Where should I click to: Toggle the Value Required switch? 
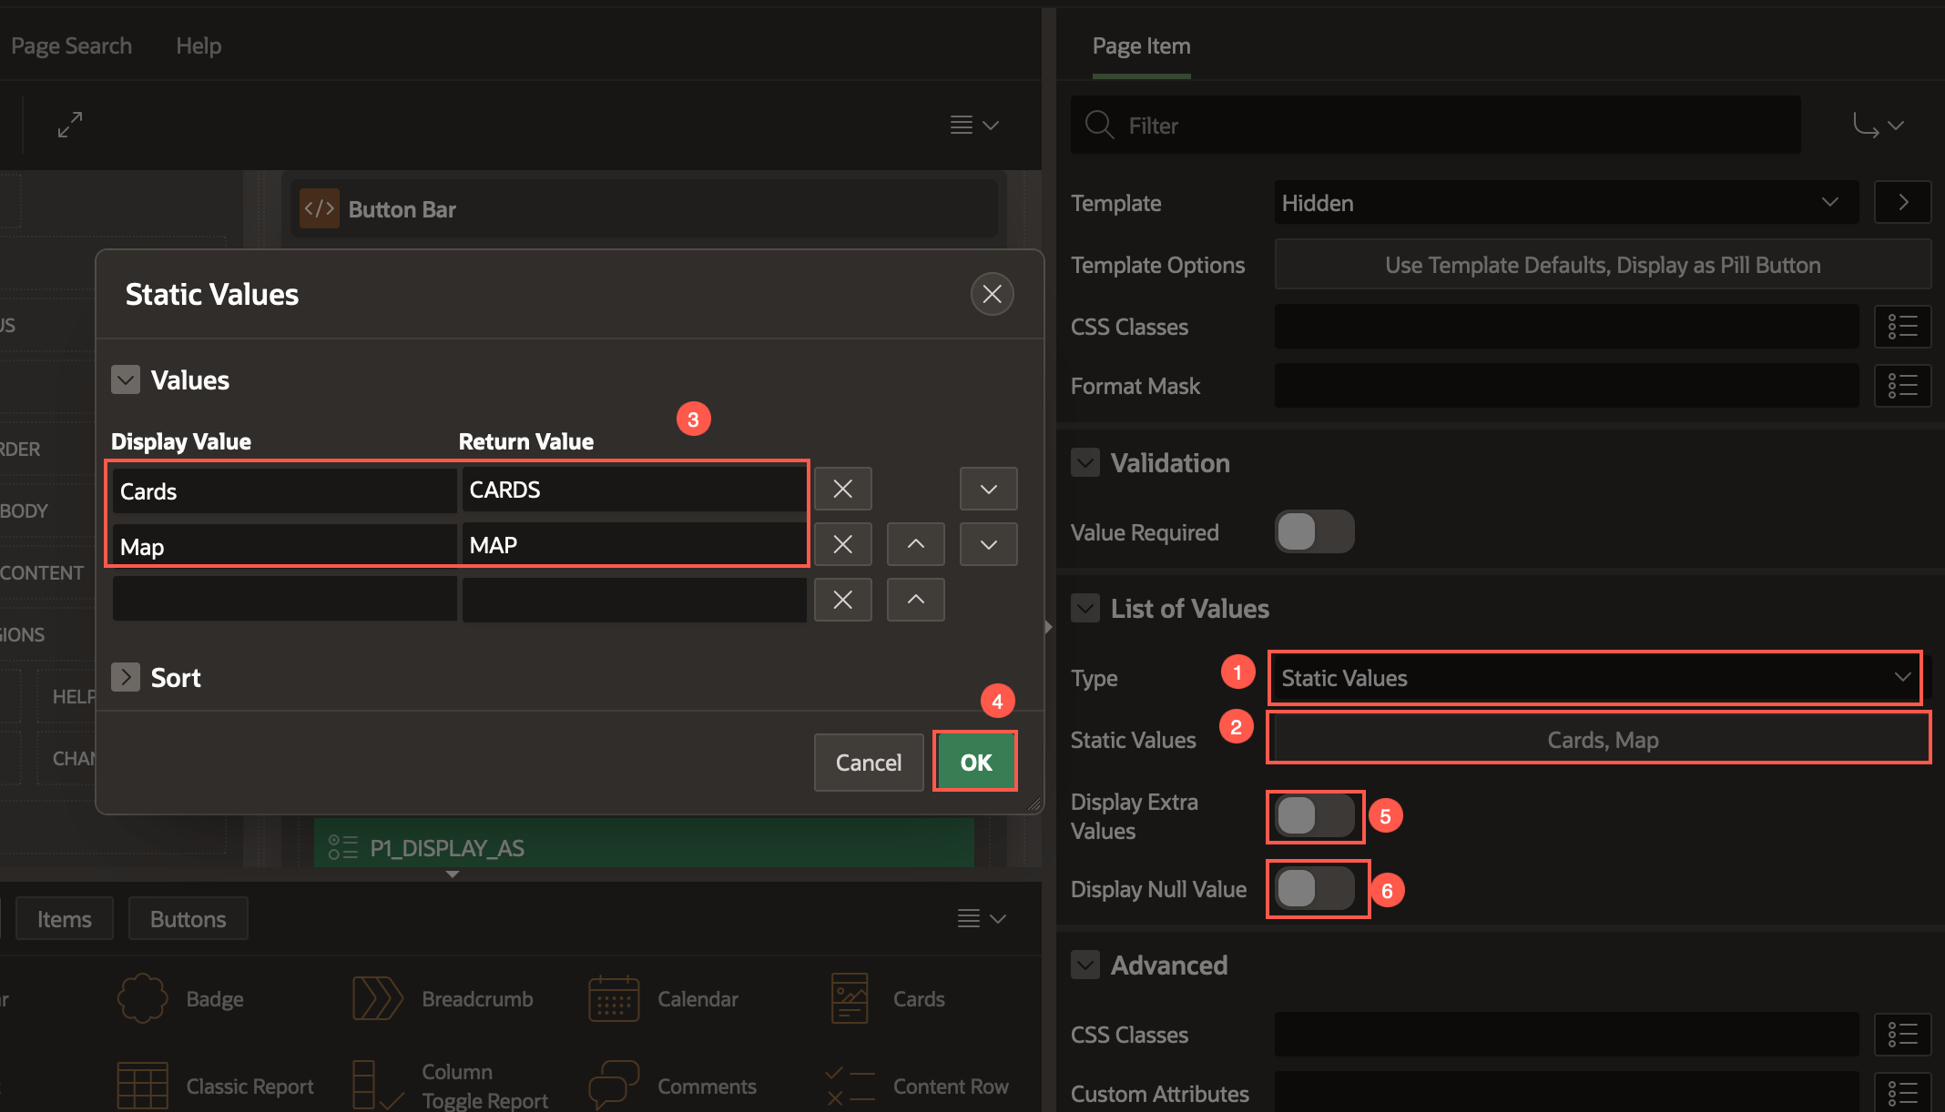[1314, 532]
